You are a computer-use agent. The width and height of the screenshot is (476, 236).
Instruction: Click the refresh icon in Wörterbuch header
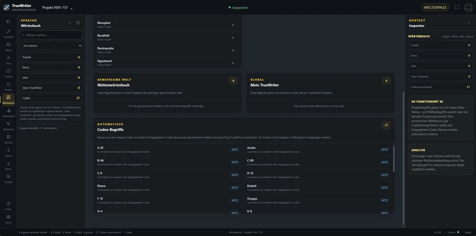pyautogui.click(x=78, y=23)
